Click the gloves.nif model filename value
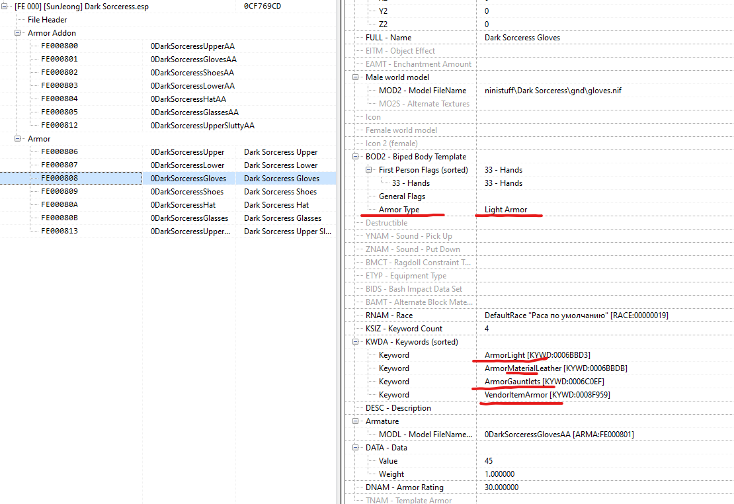Screen dimensions: 734x504 tap(553, 91)
